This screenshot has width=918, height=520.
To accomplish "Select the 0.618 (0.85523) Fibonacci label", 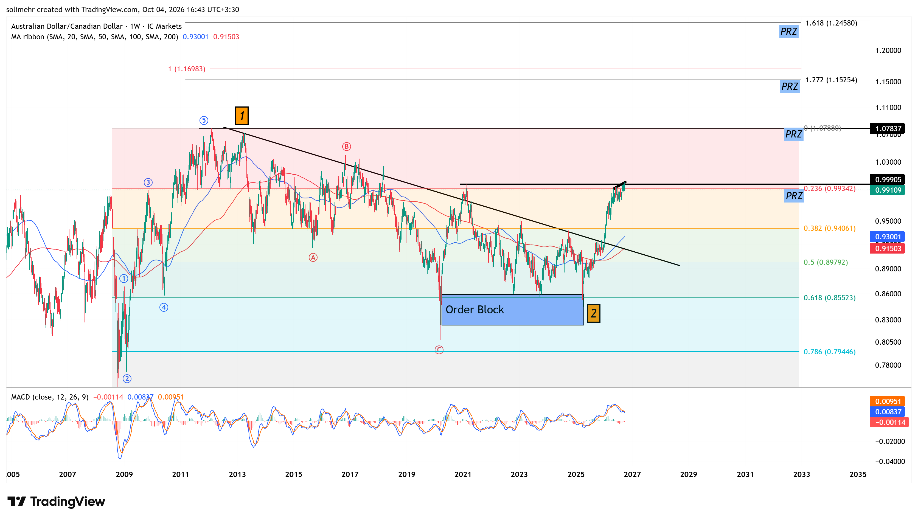I will click(x=829, y=297).
